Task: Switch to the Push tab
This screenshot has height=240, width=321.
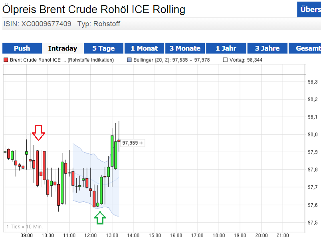Action: [x=22, y=48]
